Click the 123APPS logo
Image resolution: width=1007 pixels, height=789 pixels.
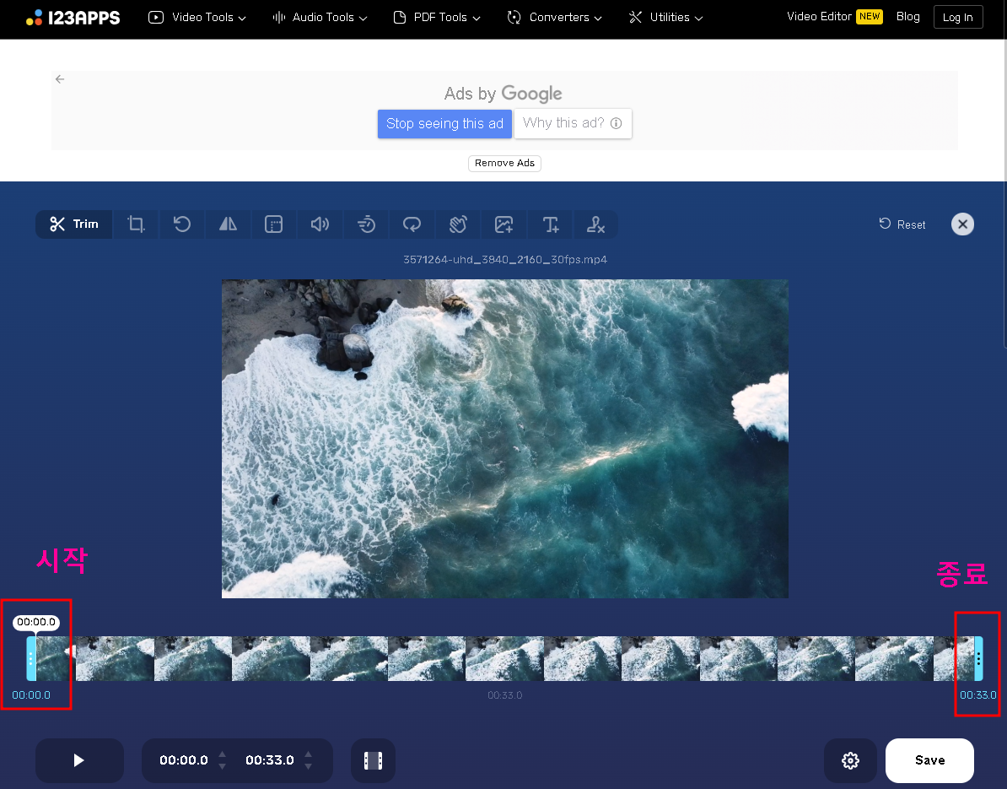tap(73, 18)
